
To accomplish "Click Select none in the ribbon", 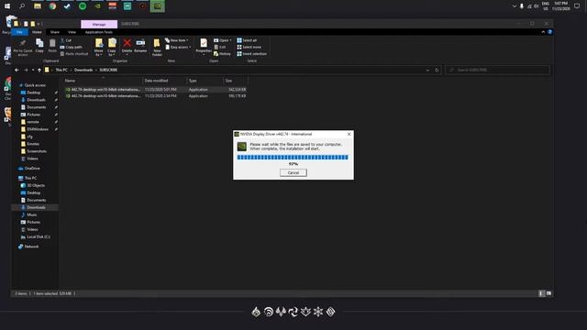I will point(249,47).
